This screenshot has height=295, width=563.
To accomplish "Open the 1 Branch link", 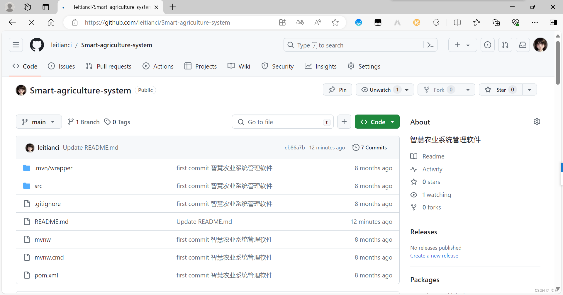I will 84,122.
